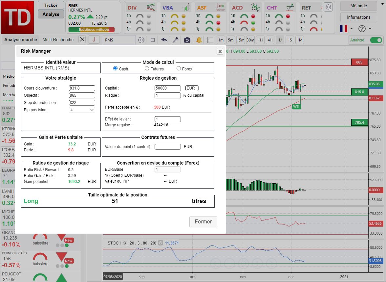The image size is (386, 282).
Task: Click STOCH indicator settings icon
Action: click(161, 243)
